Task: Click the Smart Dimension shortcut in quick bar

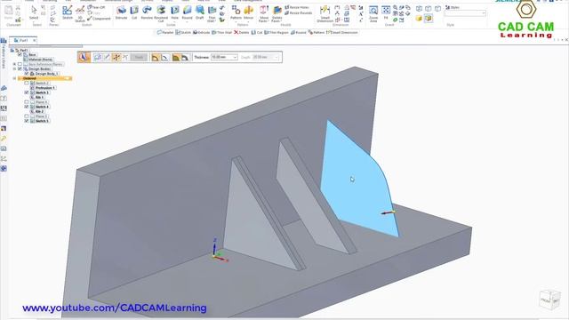Action: pos(341,32)
